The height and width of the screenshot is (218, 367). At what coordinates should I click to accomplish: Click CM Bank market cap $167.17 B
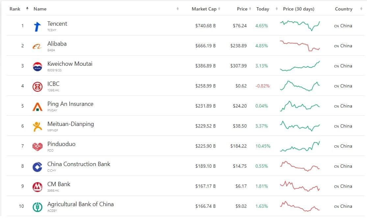[205, 186]
